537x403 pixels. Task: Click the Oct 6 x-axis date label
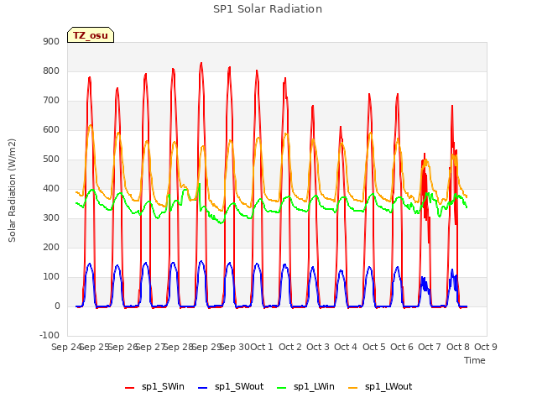[402, 347]
